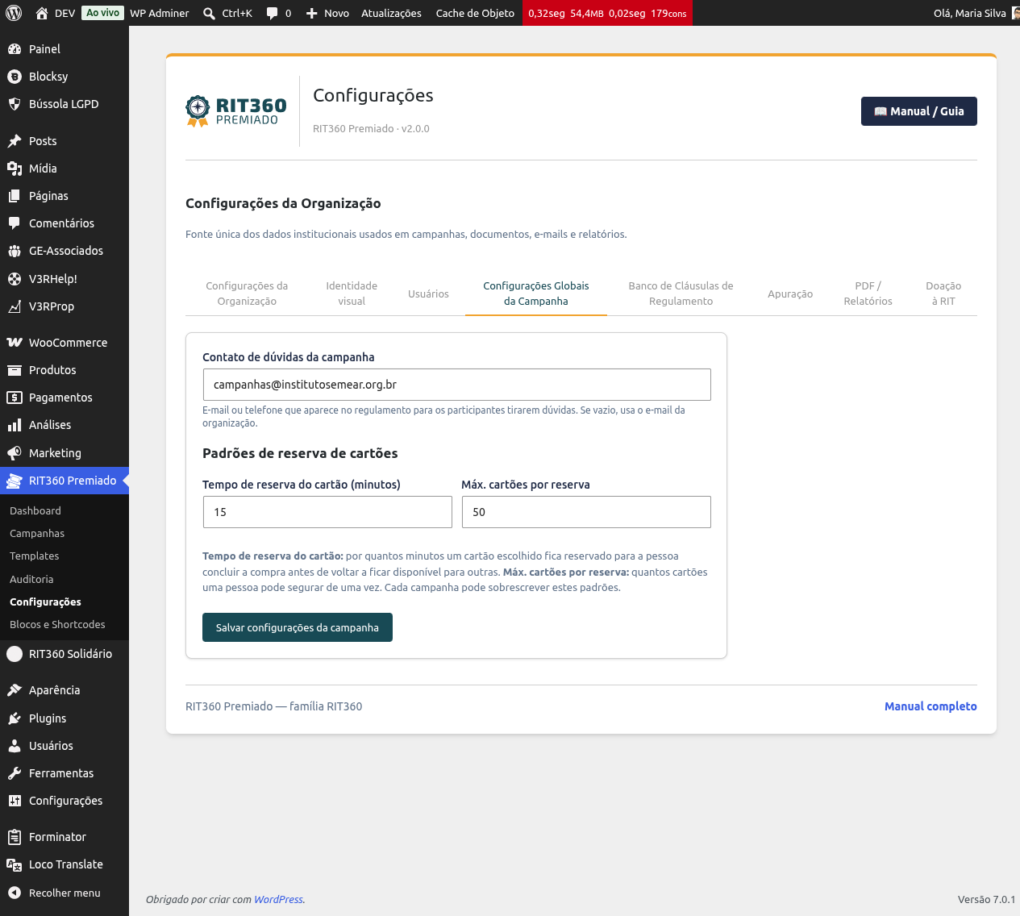The image size is (1020, 916).
Task: Click Salvar configurações da campanha button
Action: [x=298, y=627]
